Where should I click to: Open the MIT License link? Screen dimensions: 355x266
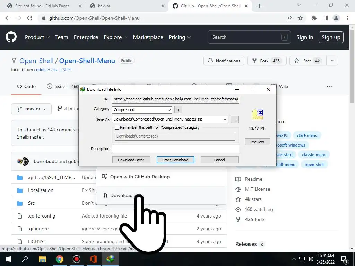tap(258, 189)
